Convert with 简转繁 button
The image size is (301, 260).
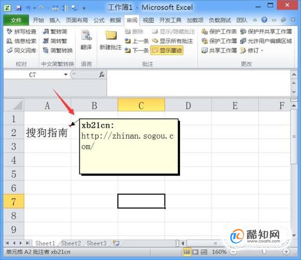55,41
